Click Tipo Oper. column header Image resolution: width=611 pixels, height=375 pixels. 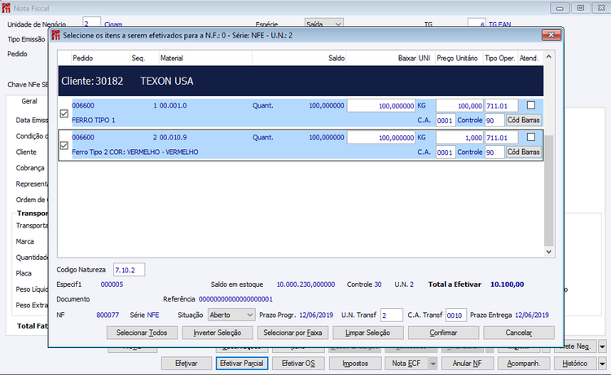coord(500,58)
